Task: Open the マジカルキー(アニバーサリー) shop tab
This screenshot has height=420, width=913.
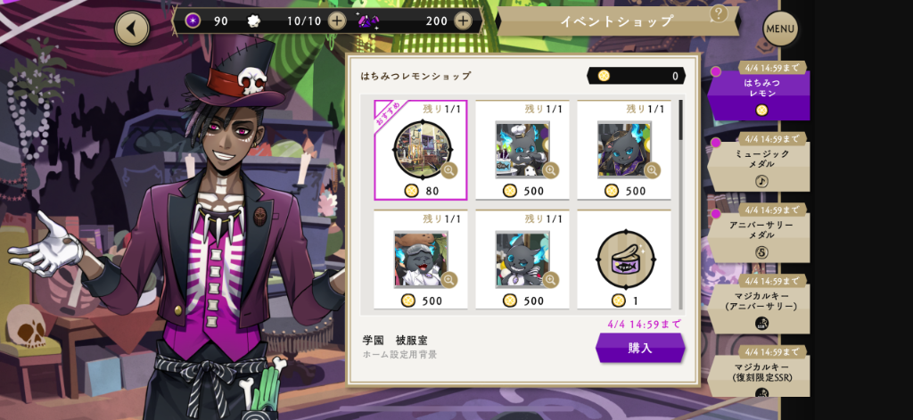Action: (758, 305)
